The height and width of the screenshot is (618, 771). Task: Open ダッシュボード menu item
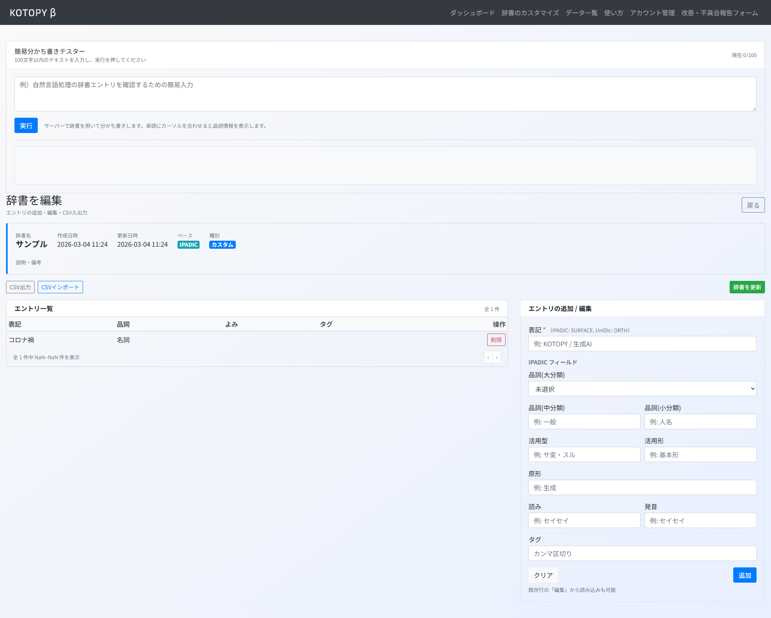472,13
